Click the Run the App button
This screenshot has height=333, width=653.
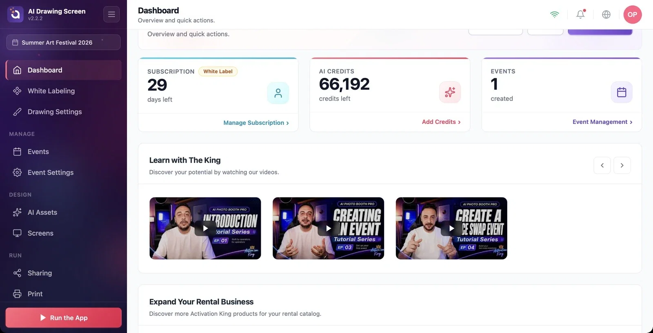[63, 318]
